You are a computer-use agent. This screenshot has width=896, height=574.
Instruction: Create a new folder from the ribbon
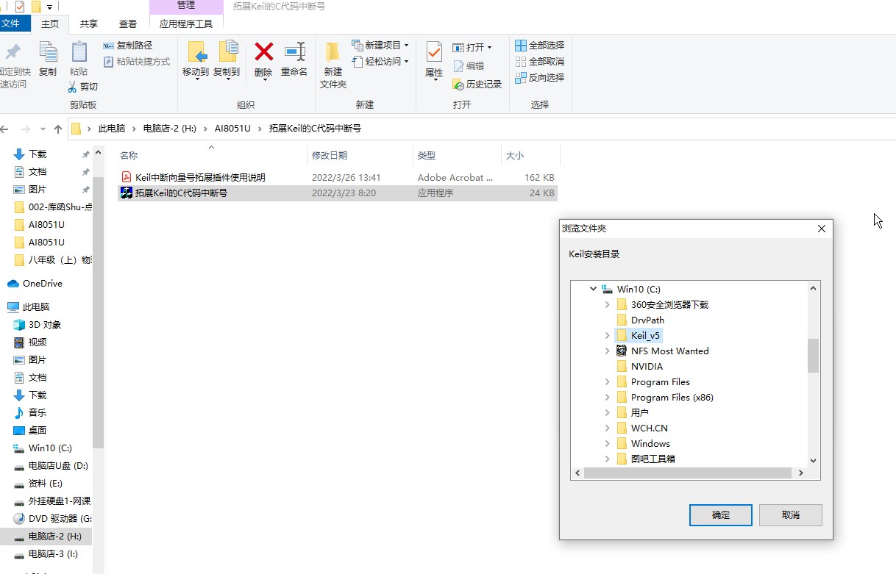pos(333,65)
